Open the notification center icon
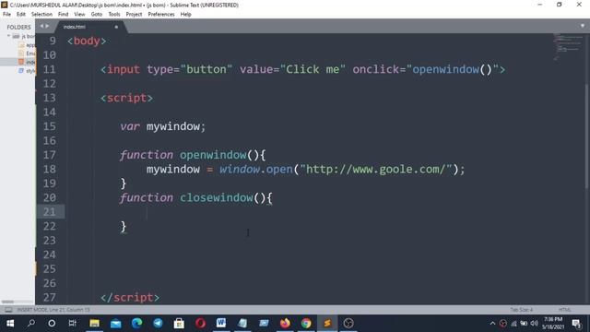Viewport: 590px width, 332px height. pyautogui.click(x=576, y=324)
